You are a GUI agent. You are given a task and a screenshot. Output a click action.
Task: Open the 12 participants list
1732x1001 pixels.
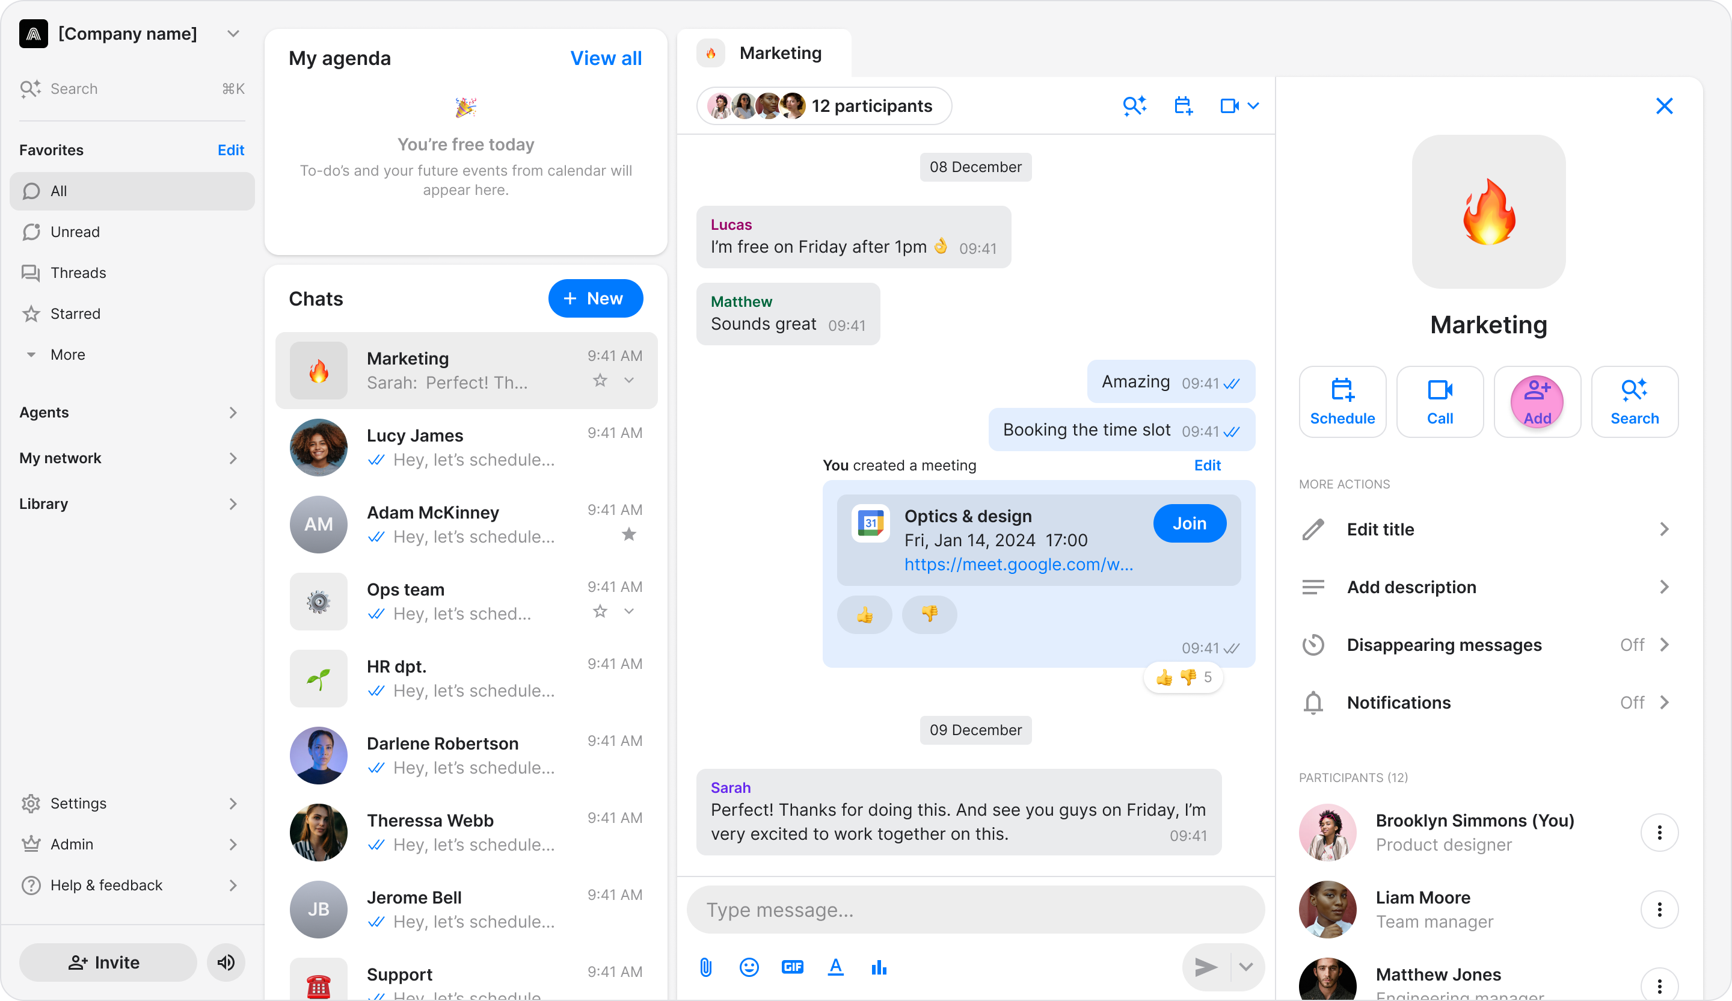824,106
